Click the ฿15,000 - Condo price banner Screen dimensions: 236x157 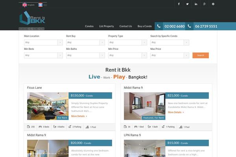tap(187, 143)
